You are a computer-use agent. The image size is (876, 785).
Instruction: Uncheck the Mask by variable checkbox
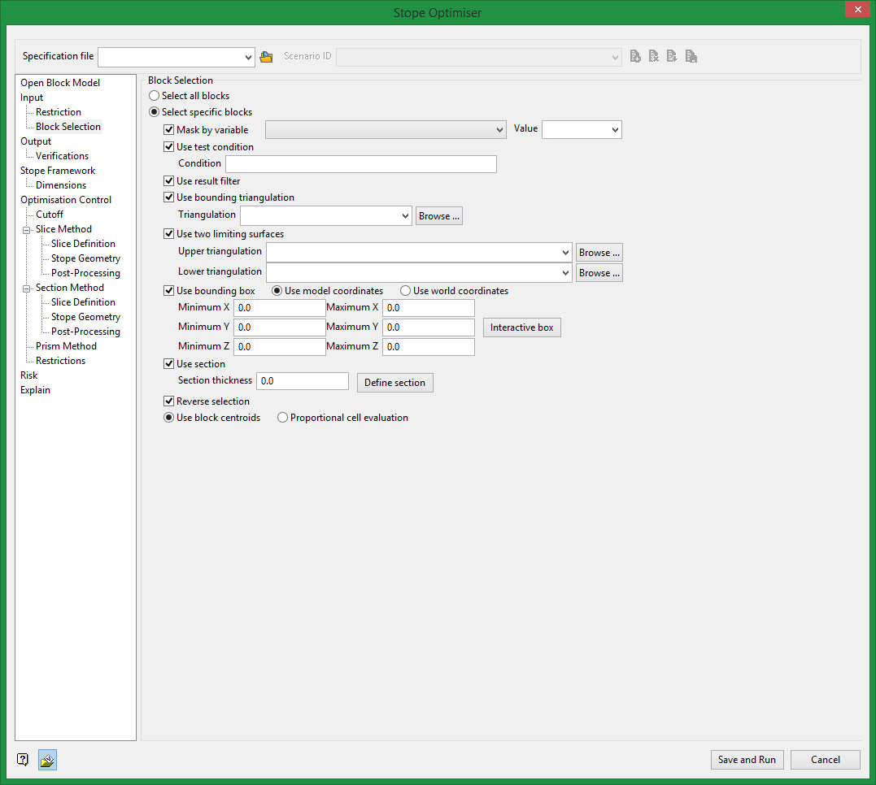click(x=169, y=130)
